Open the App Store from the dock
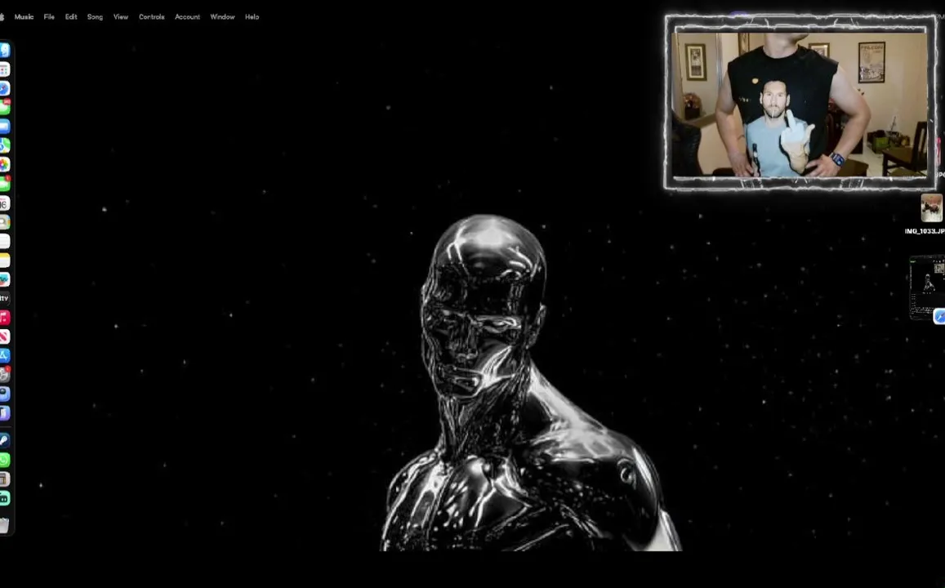The height and width of the screenshot is (588, 945). (4, 355)
